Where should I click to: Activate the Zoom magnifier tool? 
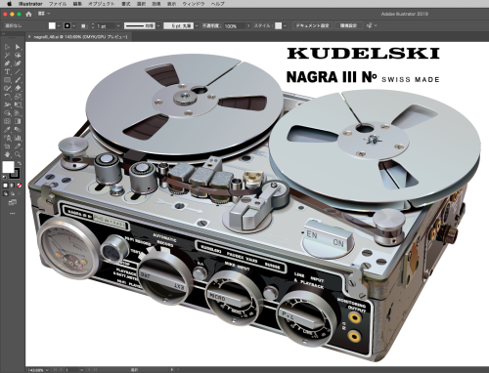click(18, 154)
